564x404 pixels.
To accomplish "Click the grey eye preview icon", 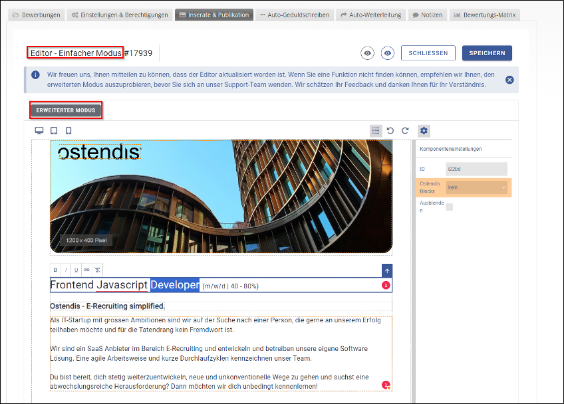I will pyautogui.click(x=367, y=53).
